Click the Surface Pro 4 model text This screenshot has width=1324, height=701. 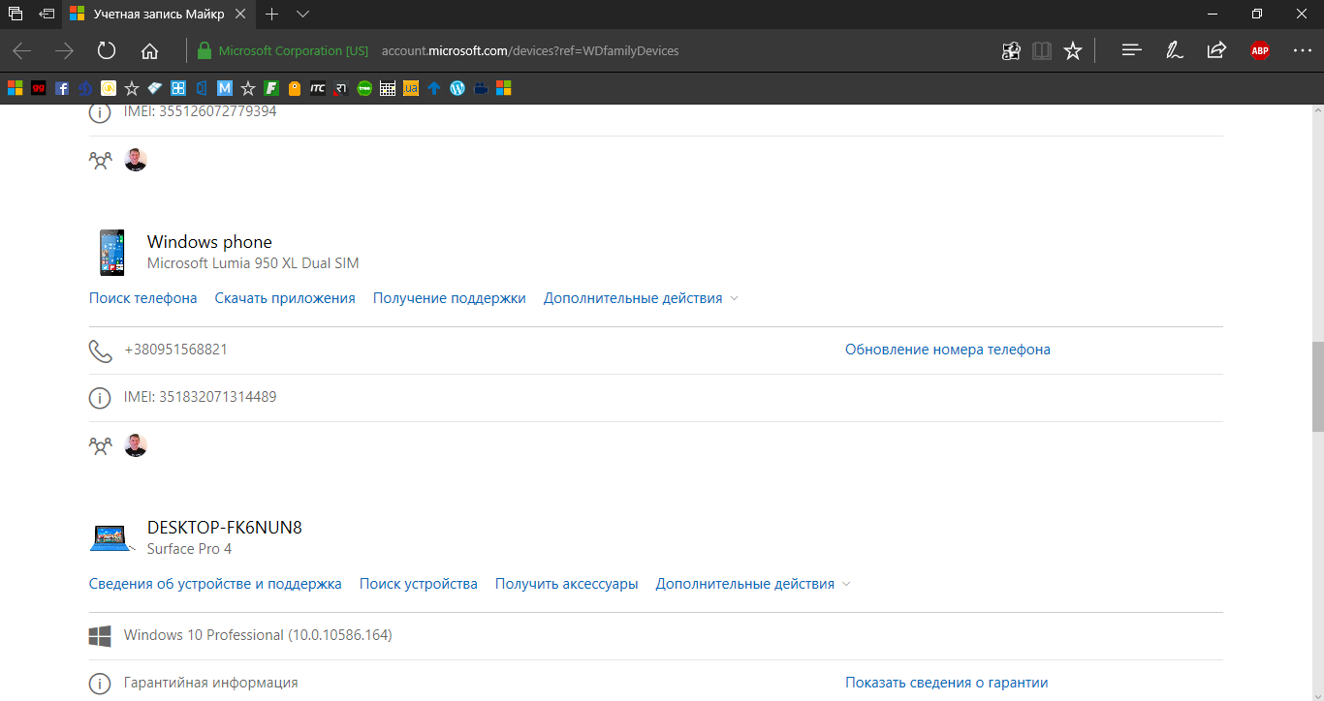tap(190, 549)
